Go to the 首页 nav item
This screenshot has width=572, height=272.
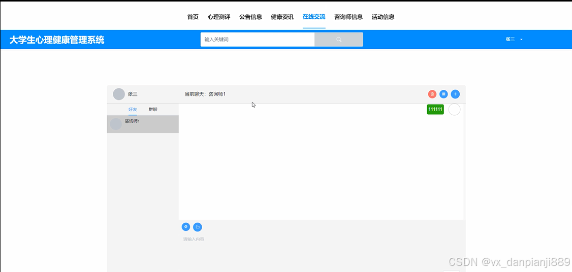(193, 17)
